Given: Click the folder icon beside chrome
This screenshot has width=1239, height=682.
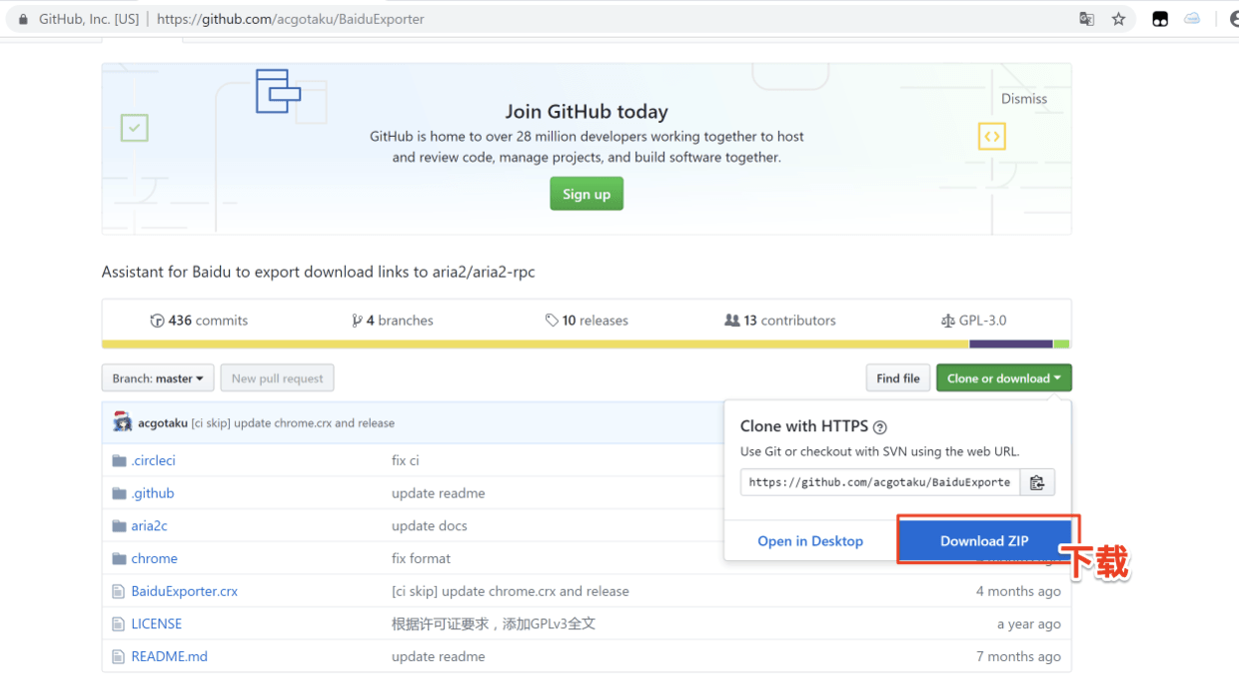Looking at the screenshot, I should 119,559.
